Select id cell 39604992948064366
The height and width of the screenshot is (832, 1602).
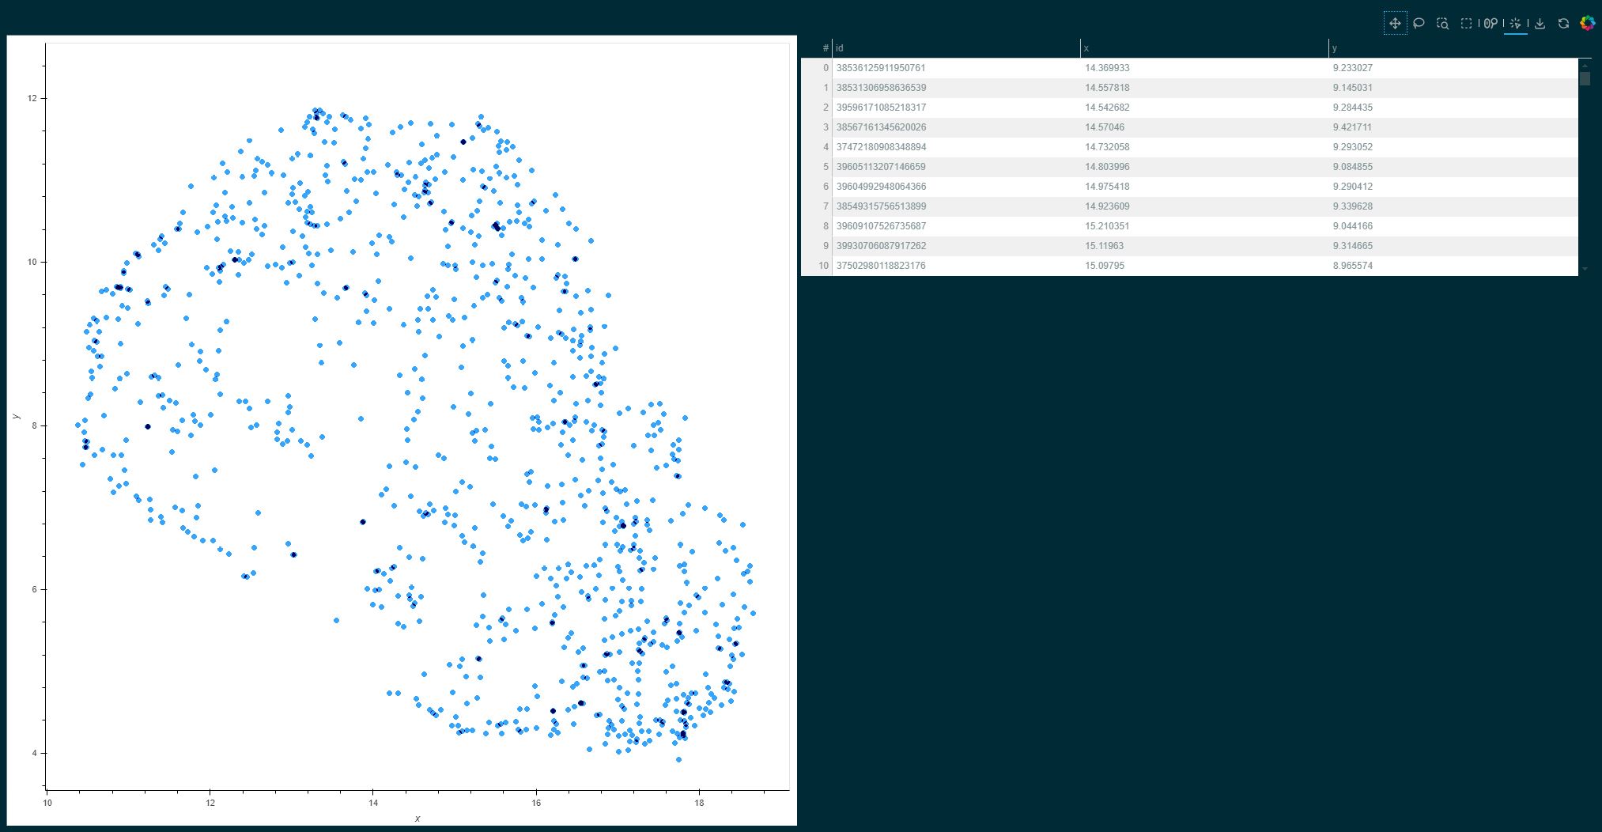(956, 187)
